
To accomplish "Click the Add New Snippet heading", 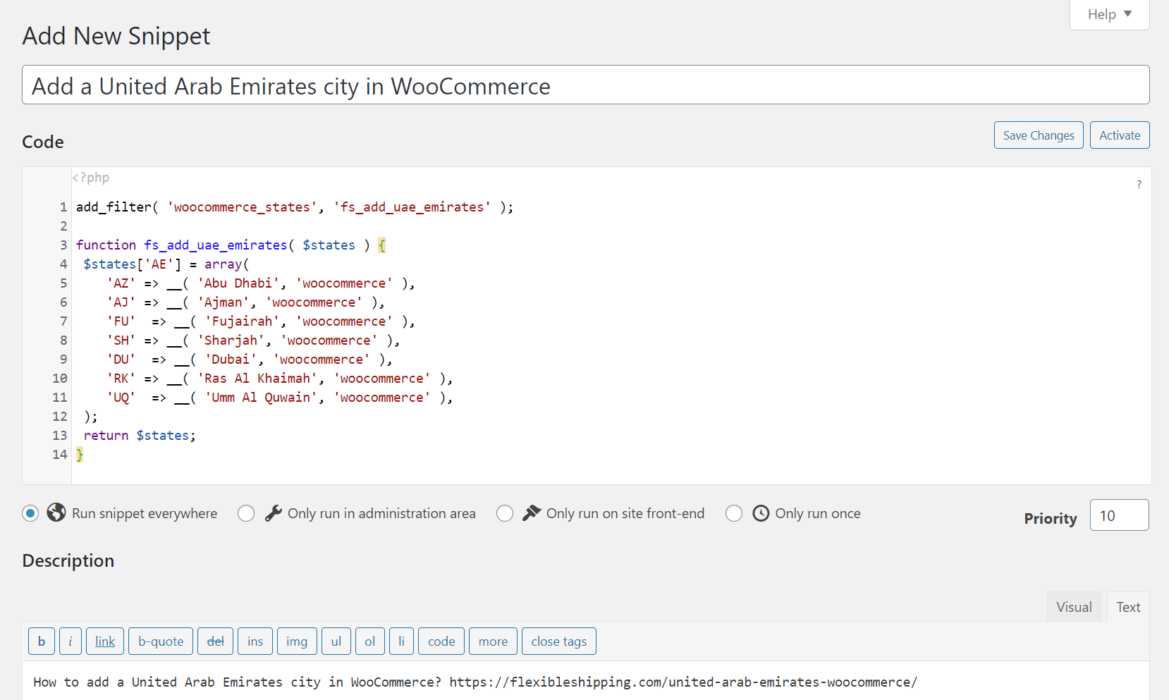I will point(116,36).
